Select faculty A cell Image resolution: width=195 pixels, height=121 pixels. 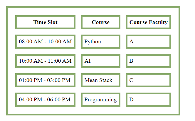coord(148,42)
